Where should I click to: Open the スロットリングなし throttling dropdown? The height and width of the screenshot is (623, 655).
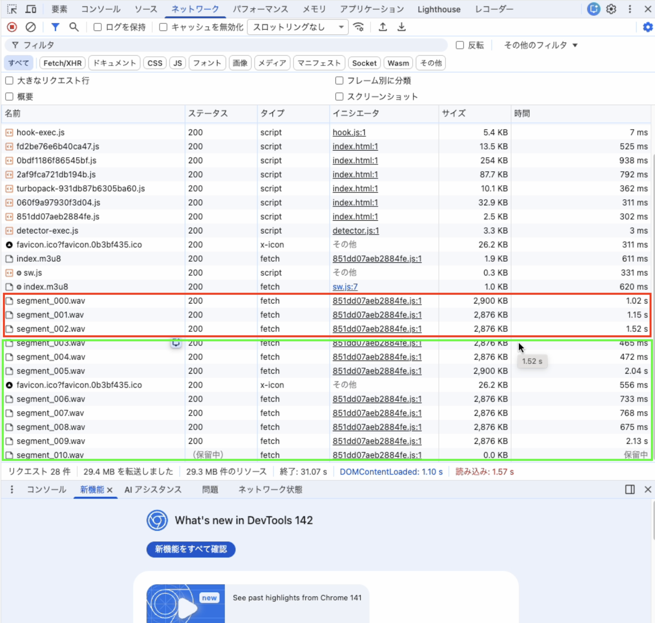[x=298, y=27]
